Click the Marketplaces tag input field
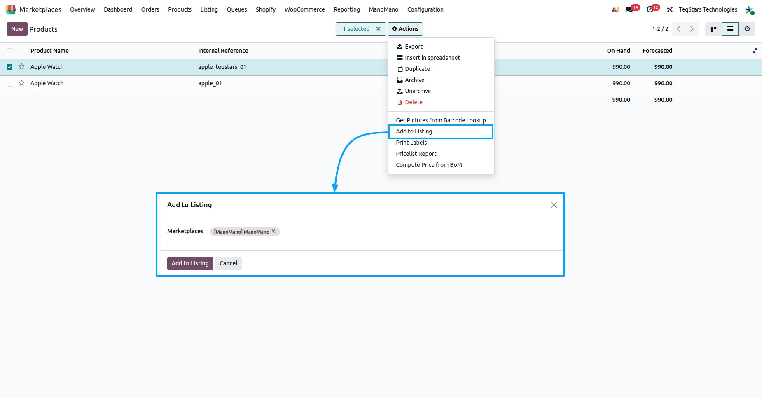 [x=383, y=232]
